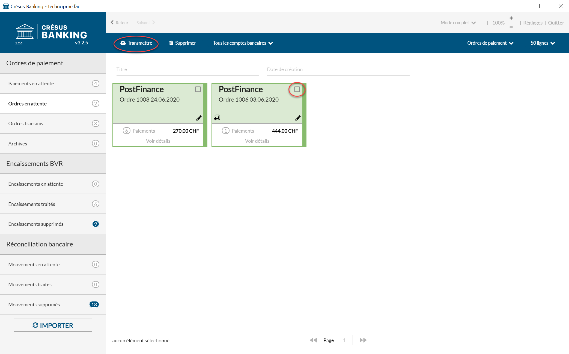Click Quitter to exit
Viewport: 569px width, 354px height.
pos(556,23)
